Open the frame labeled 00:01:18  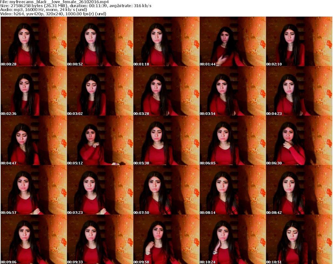click(x=166, y=41)
